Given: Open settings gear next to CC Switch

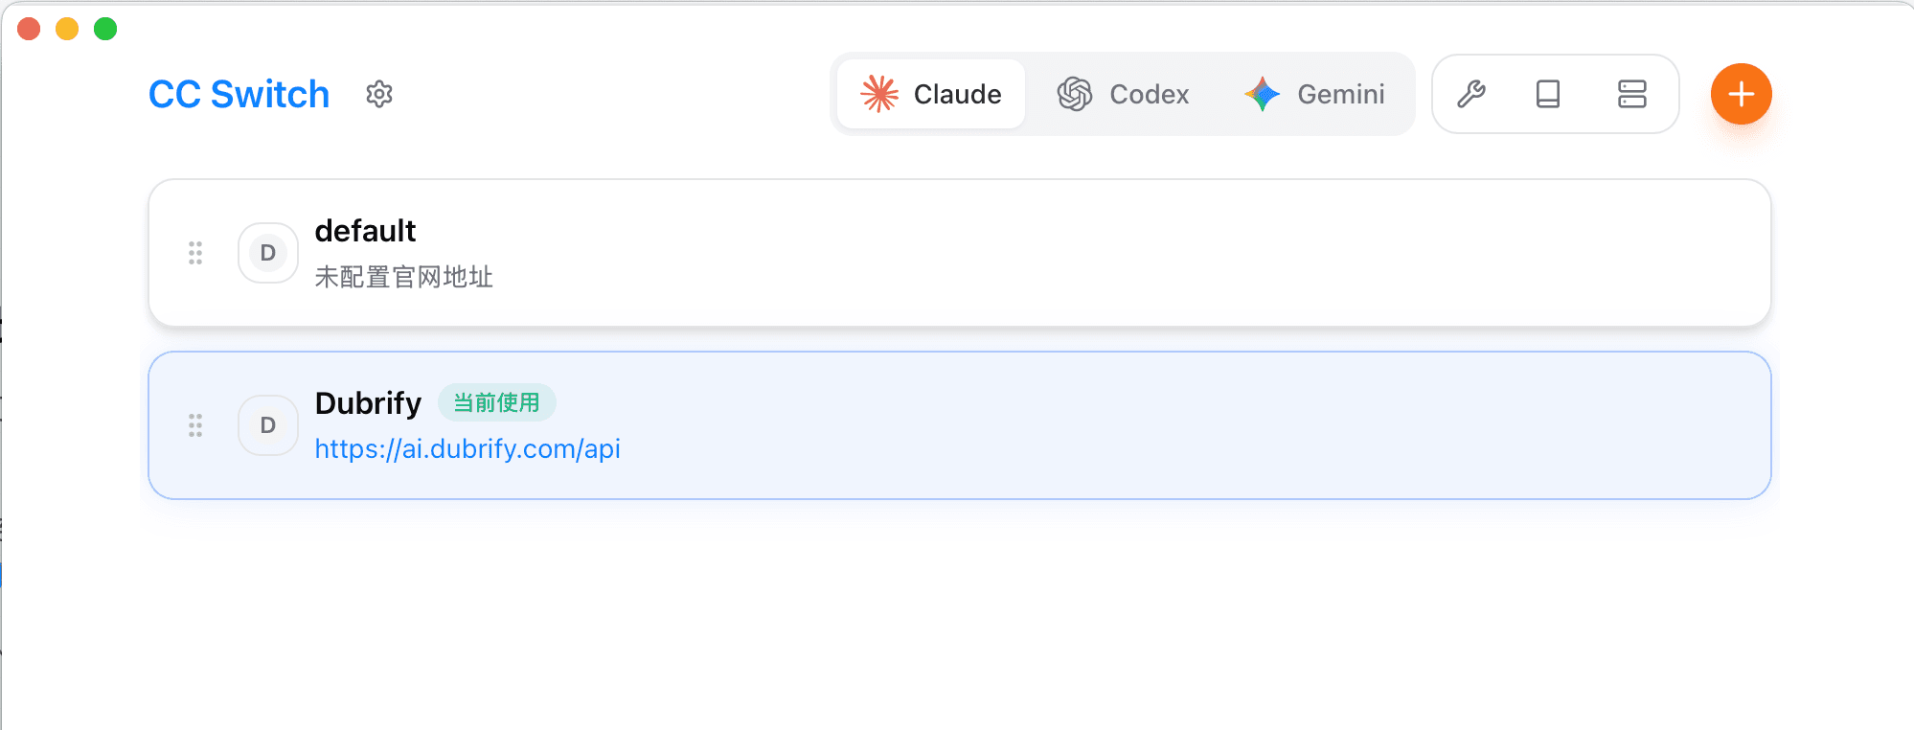Looking at the screenshot, I should 379,94.
